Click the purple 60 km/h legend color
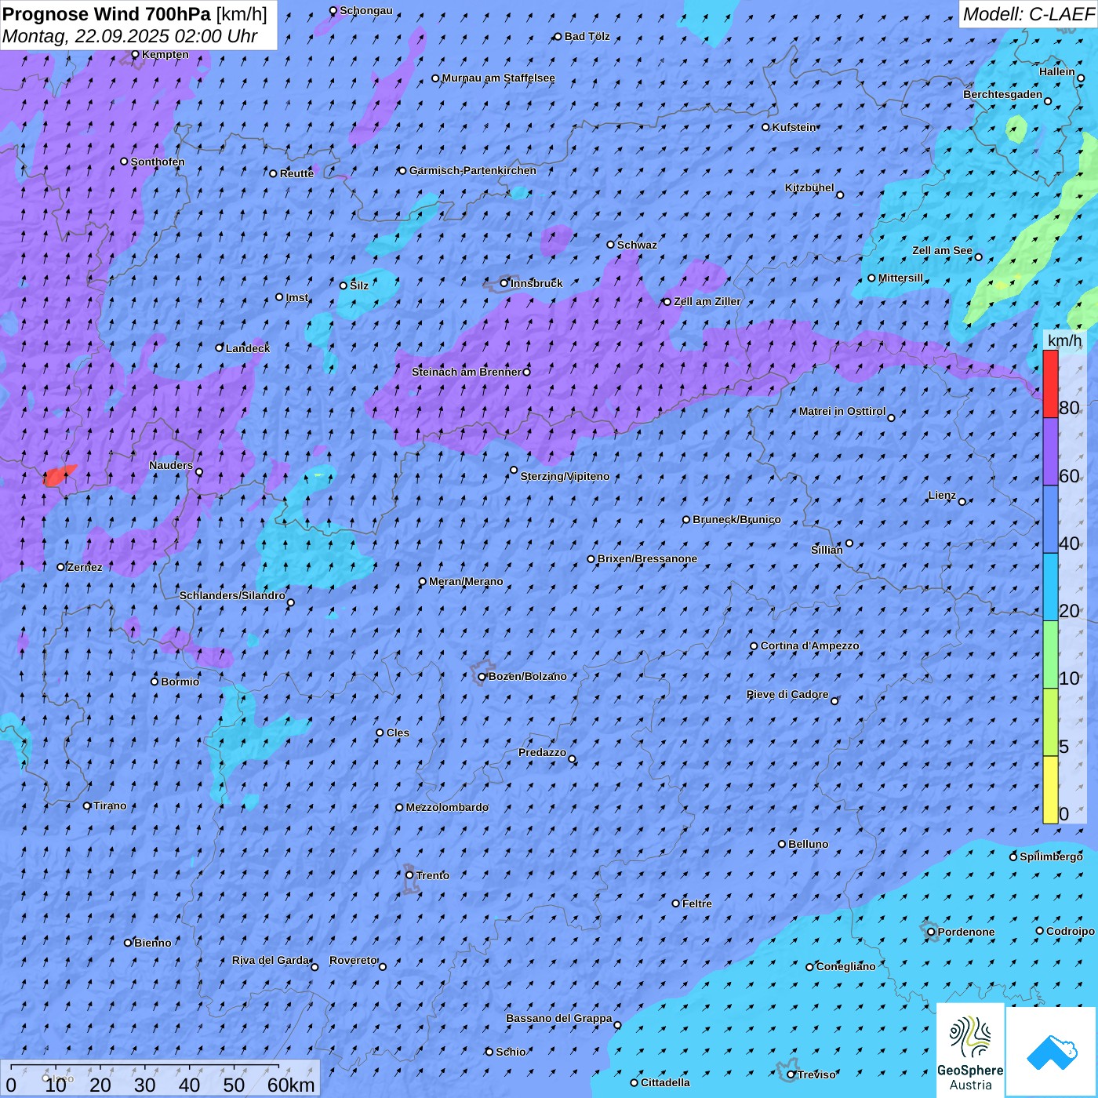 pyautogui.click(x=1050, y=452)
